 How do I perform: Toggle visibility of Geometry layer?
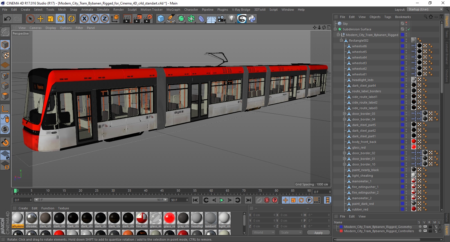point(425,227)
